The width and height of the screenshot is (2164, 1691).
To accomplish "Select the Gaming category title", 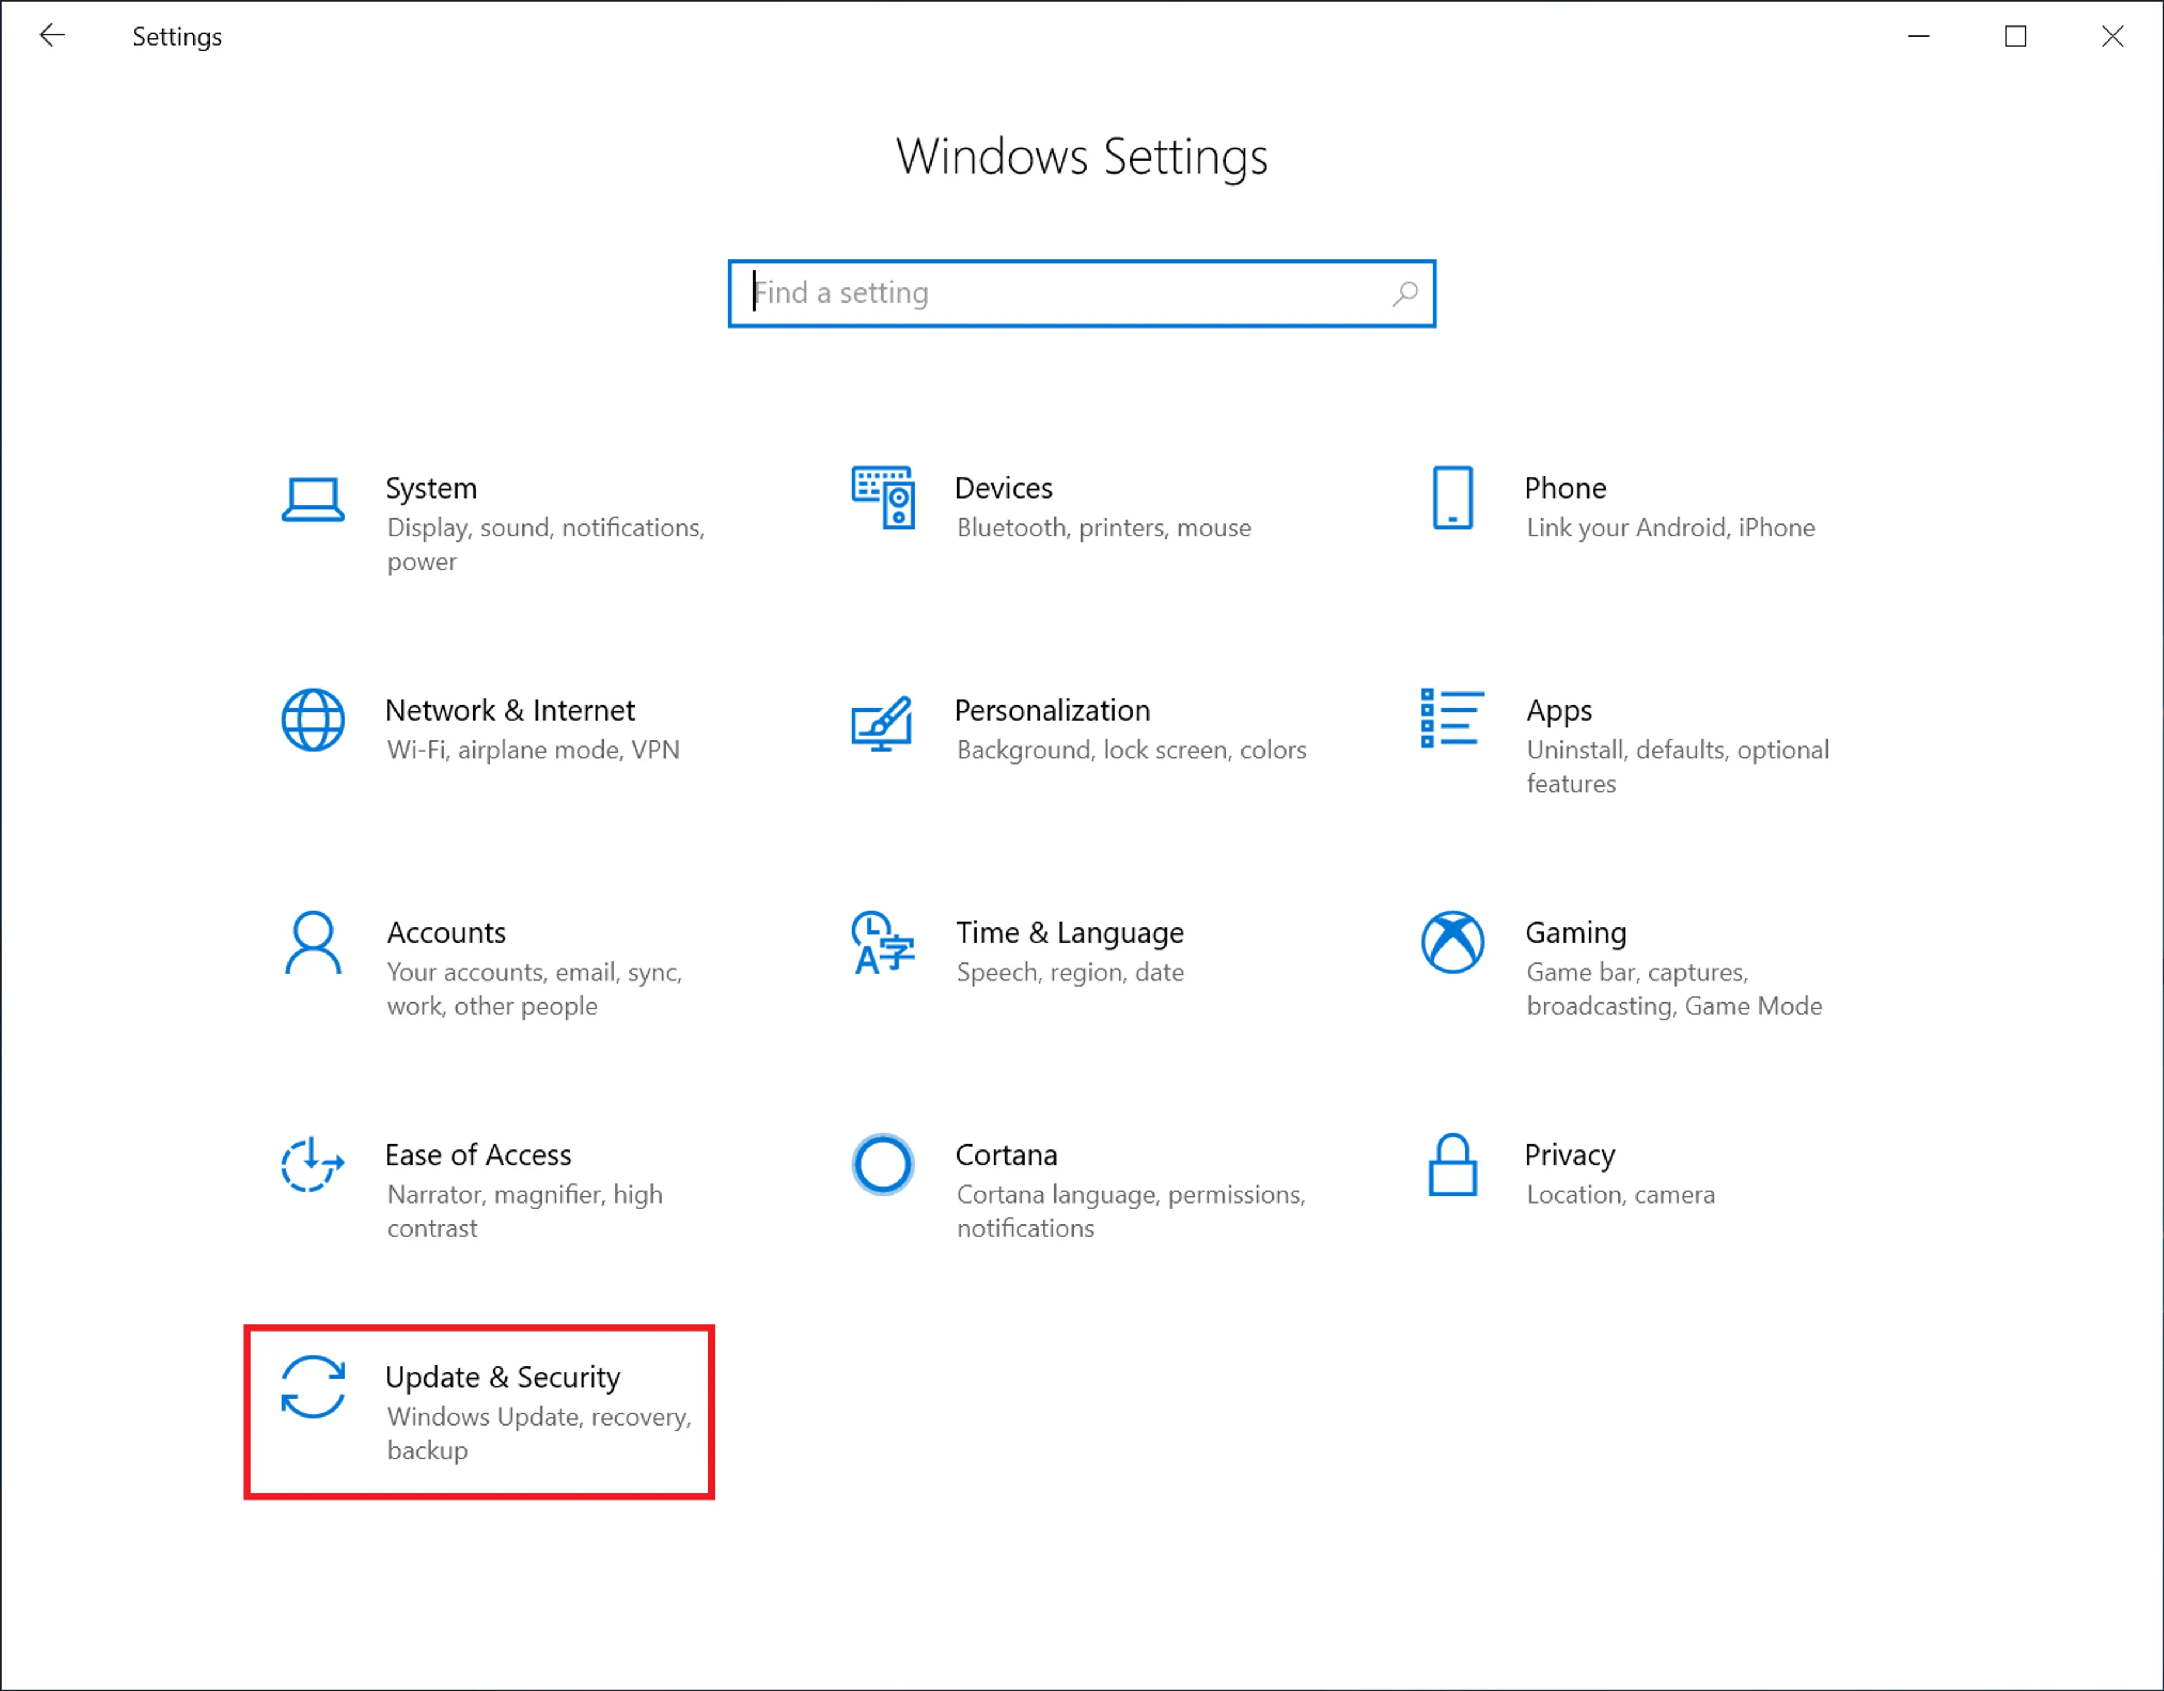I will pyautogui.click(x=1576, y=933).
